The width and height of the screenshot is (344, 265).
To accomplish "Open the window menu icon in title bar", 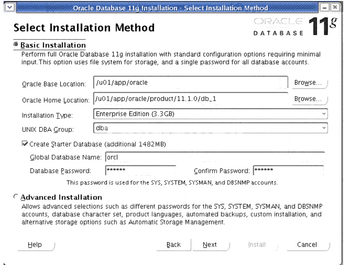I will tap(10, 8).
